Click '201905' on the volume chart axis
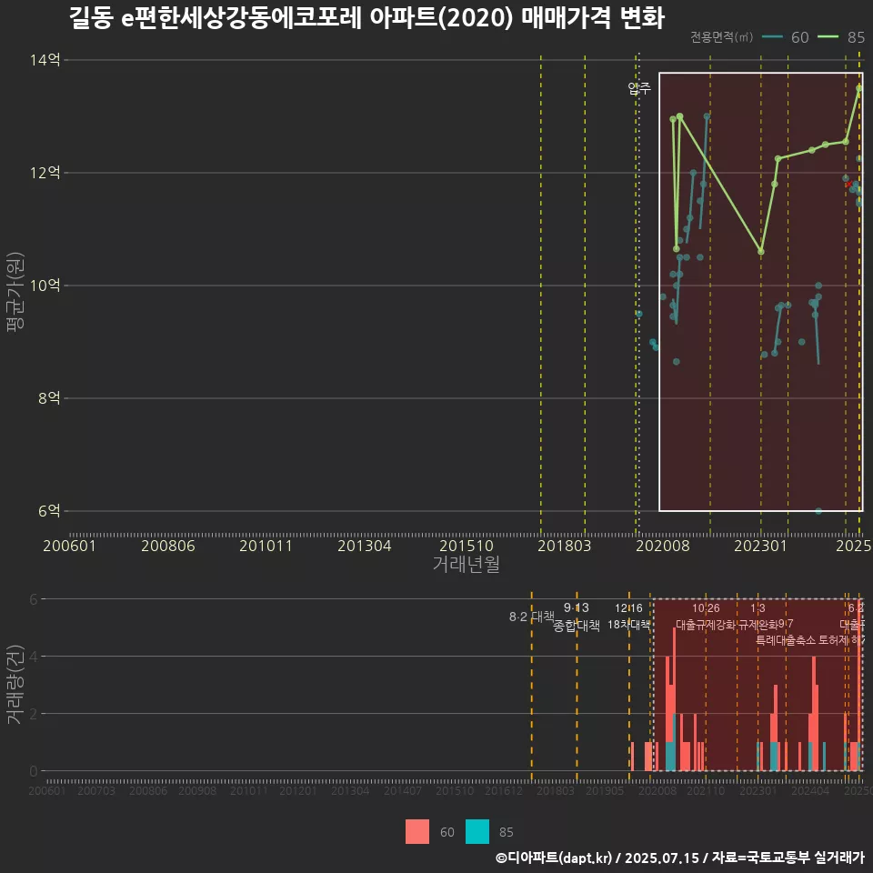Image resolution: width=873 pixels, height=873 pixels. (x=605, y=790)
